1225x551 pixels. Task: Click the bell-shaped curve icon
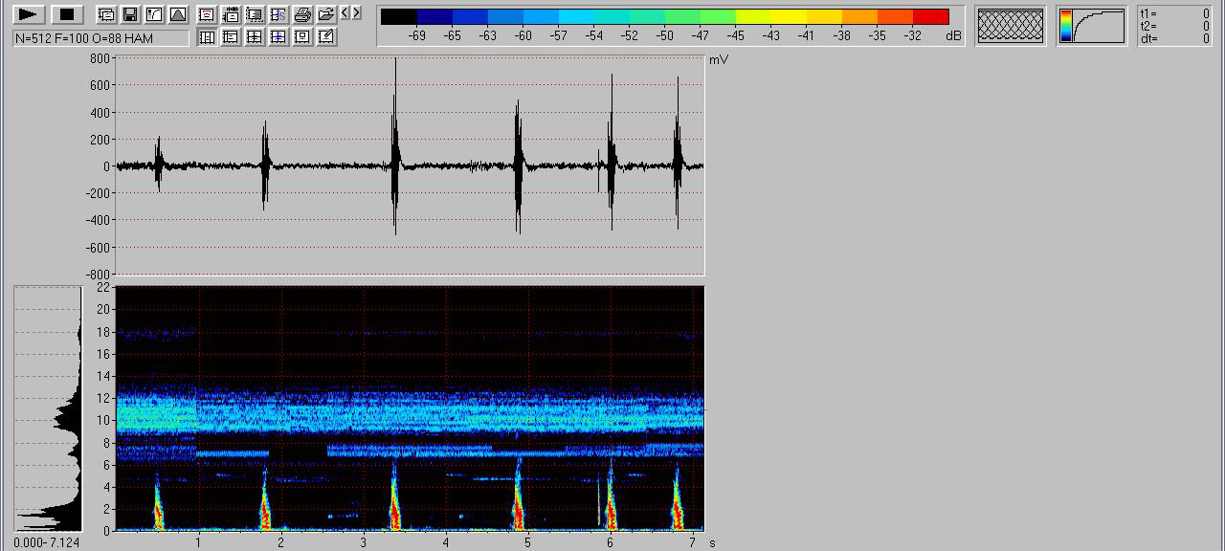177,14
